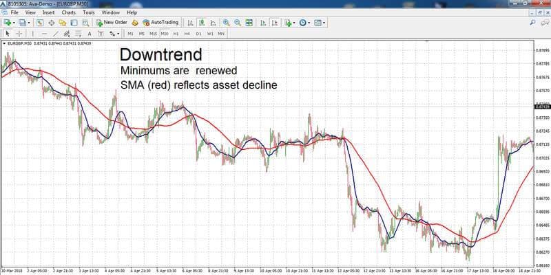551x275 pixels.
Task: Expand the Indicators dropdown arrow
Action: coord(295,23)
